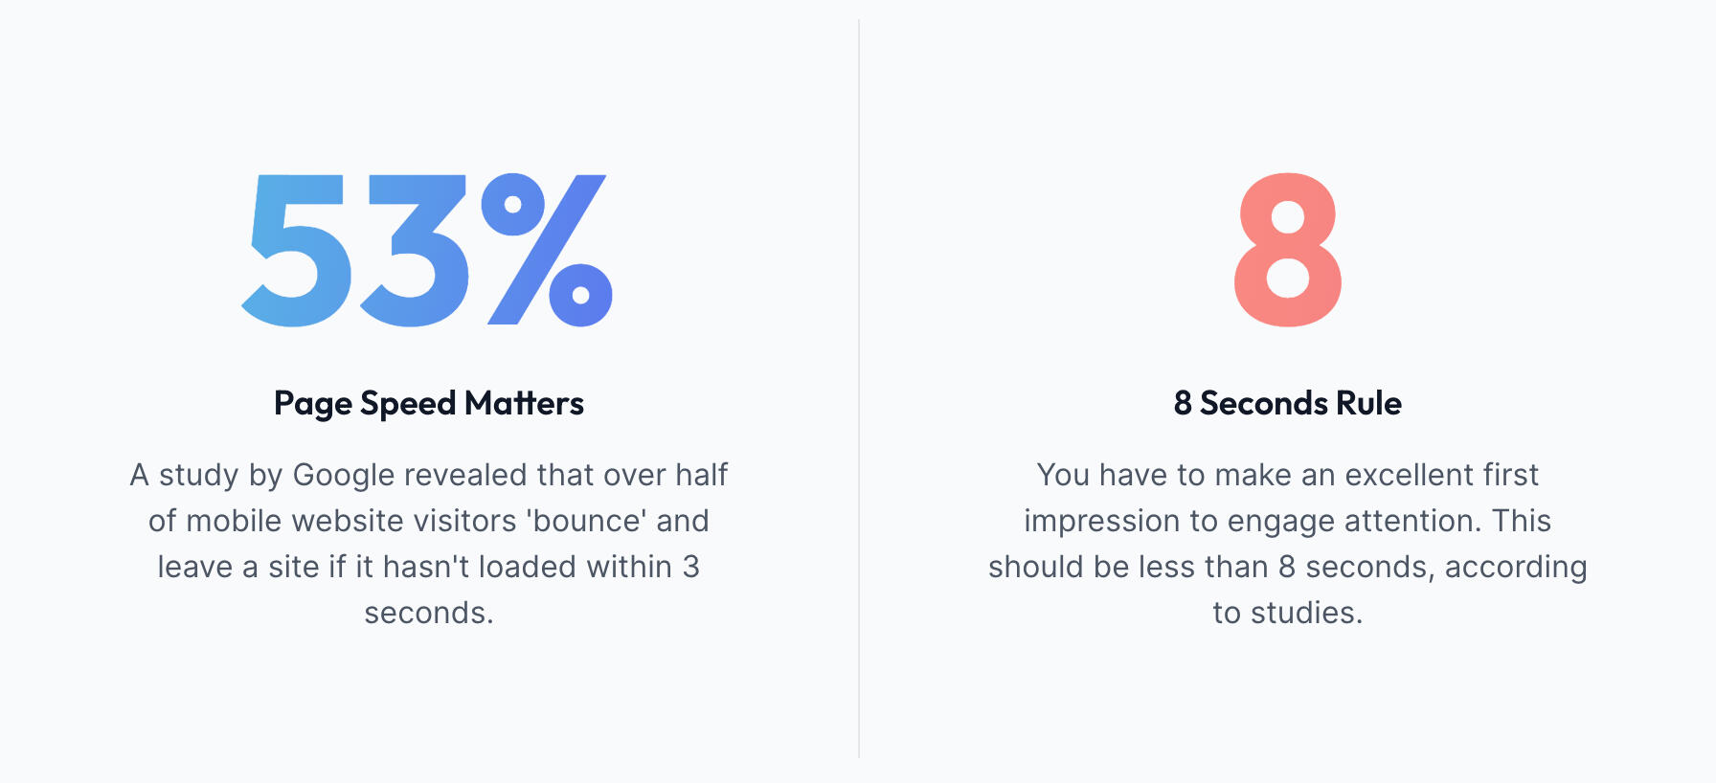1716x783 pixels.
Task: Click the word "Google" in the left paragraph
Action: click(344, 475)
